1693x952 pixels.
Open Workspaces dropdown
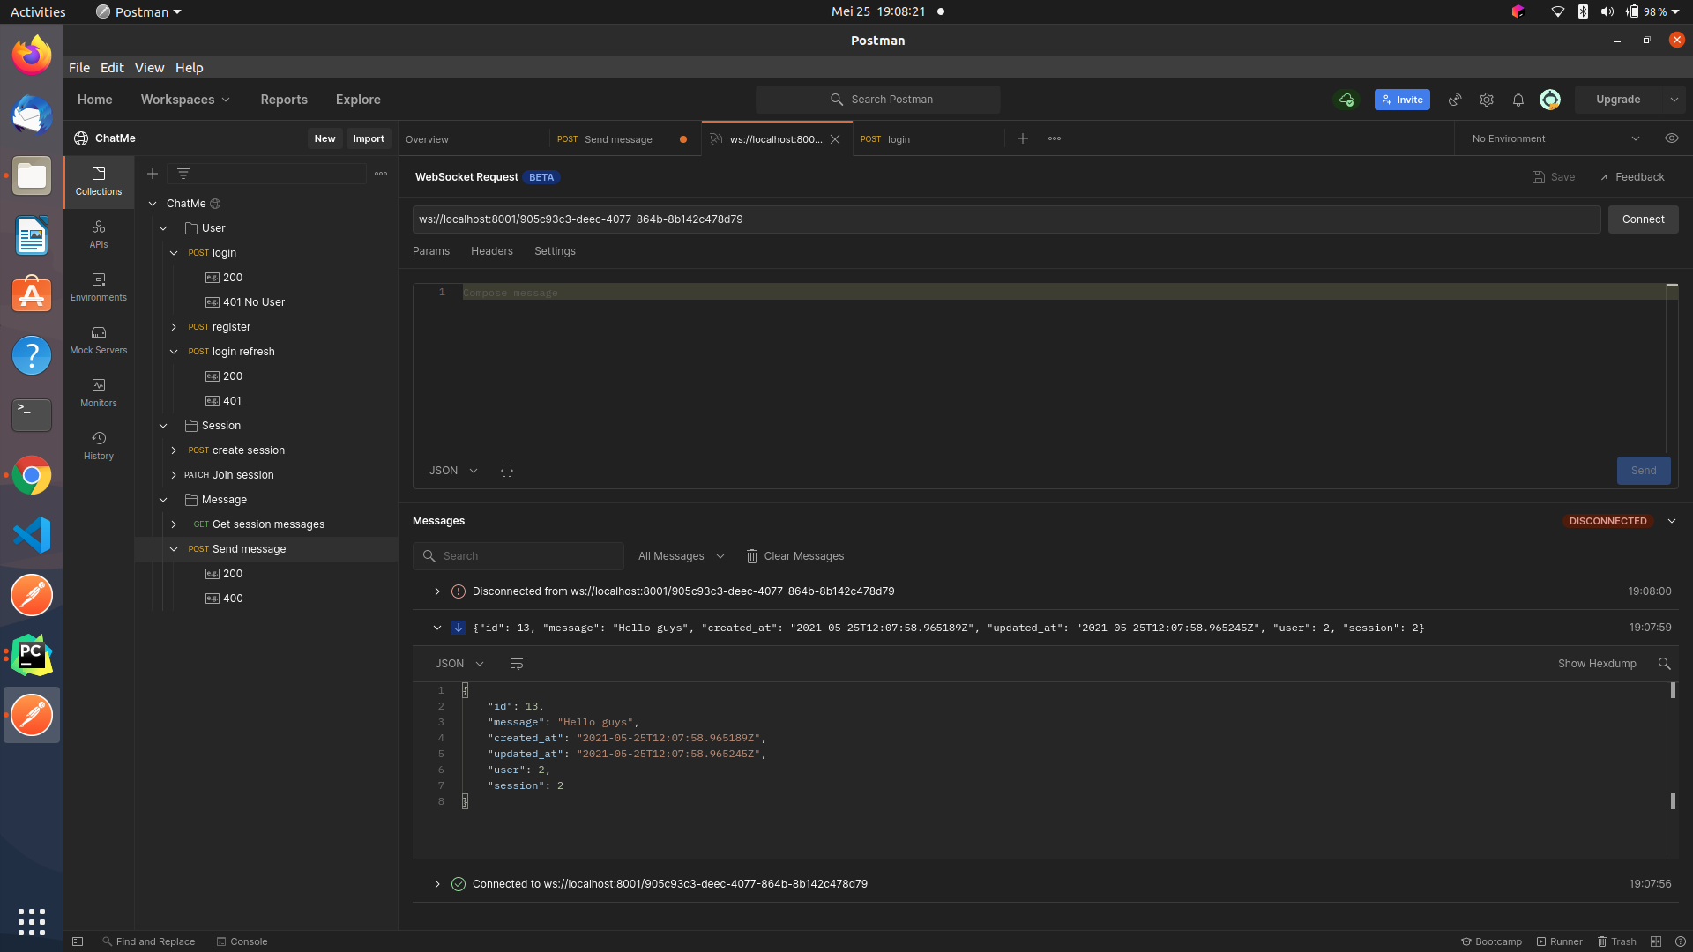185,100
